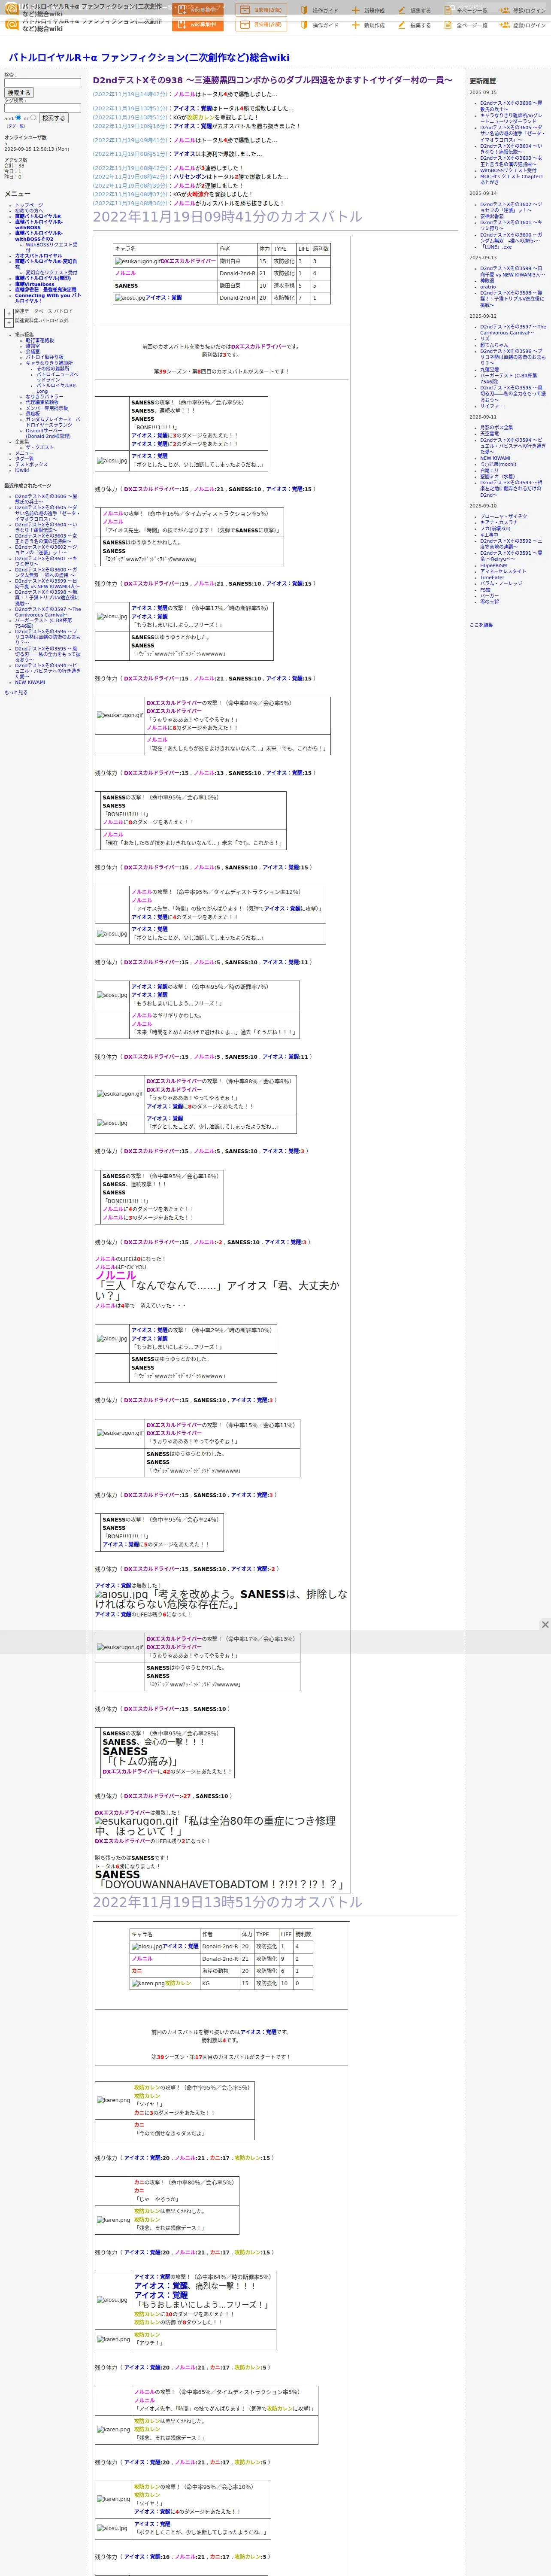Click the 2022/11/19(日)14時42分 log timestamp
Screen dimensions: 551x2576
[x=130, y=94]
